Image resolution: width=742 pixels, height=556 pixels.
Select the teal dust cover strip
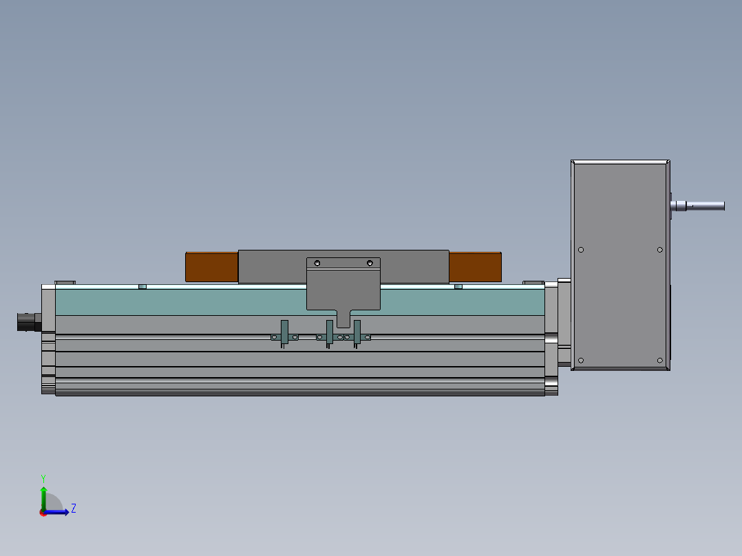(x=180, y=302)
